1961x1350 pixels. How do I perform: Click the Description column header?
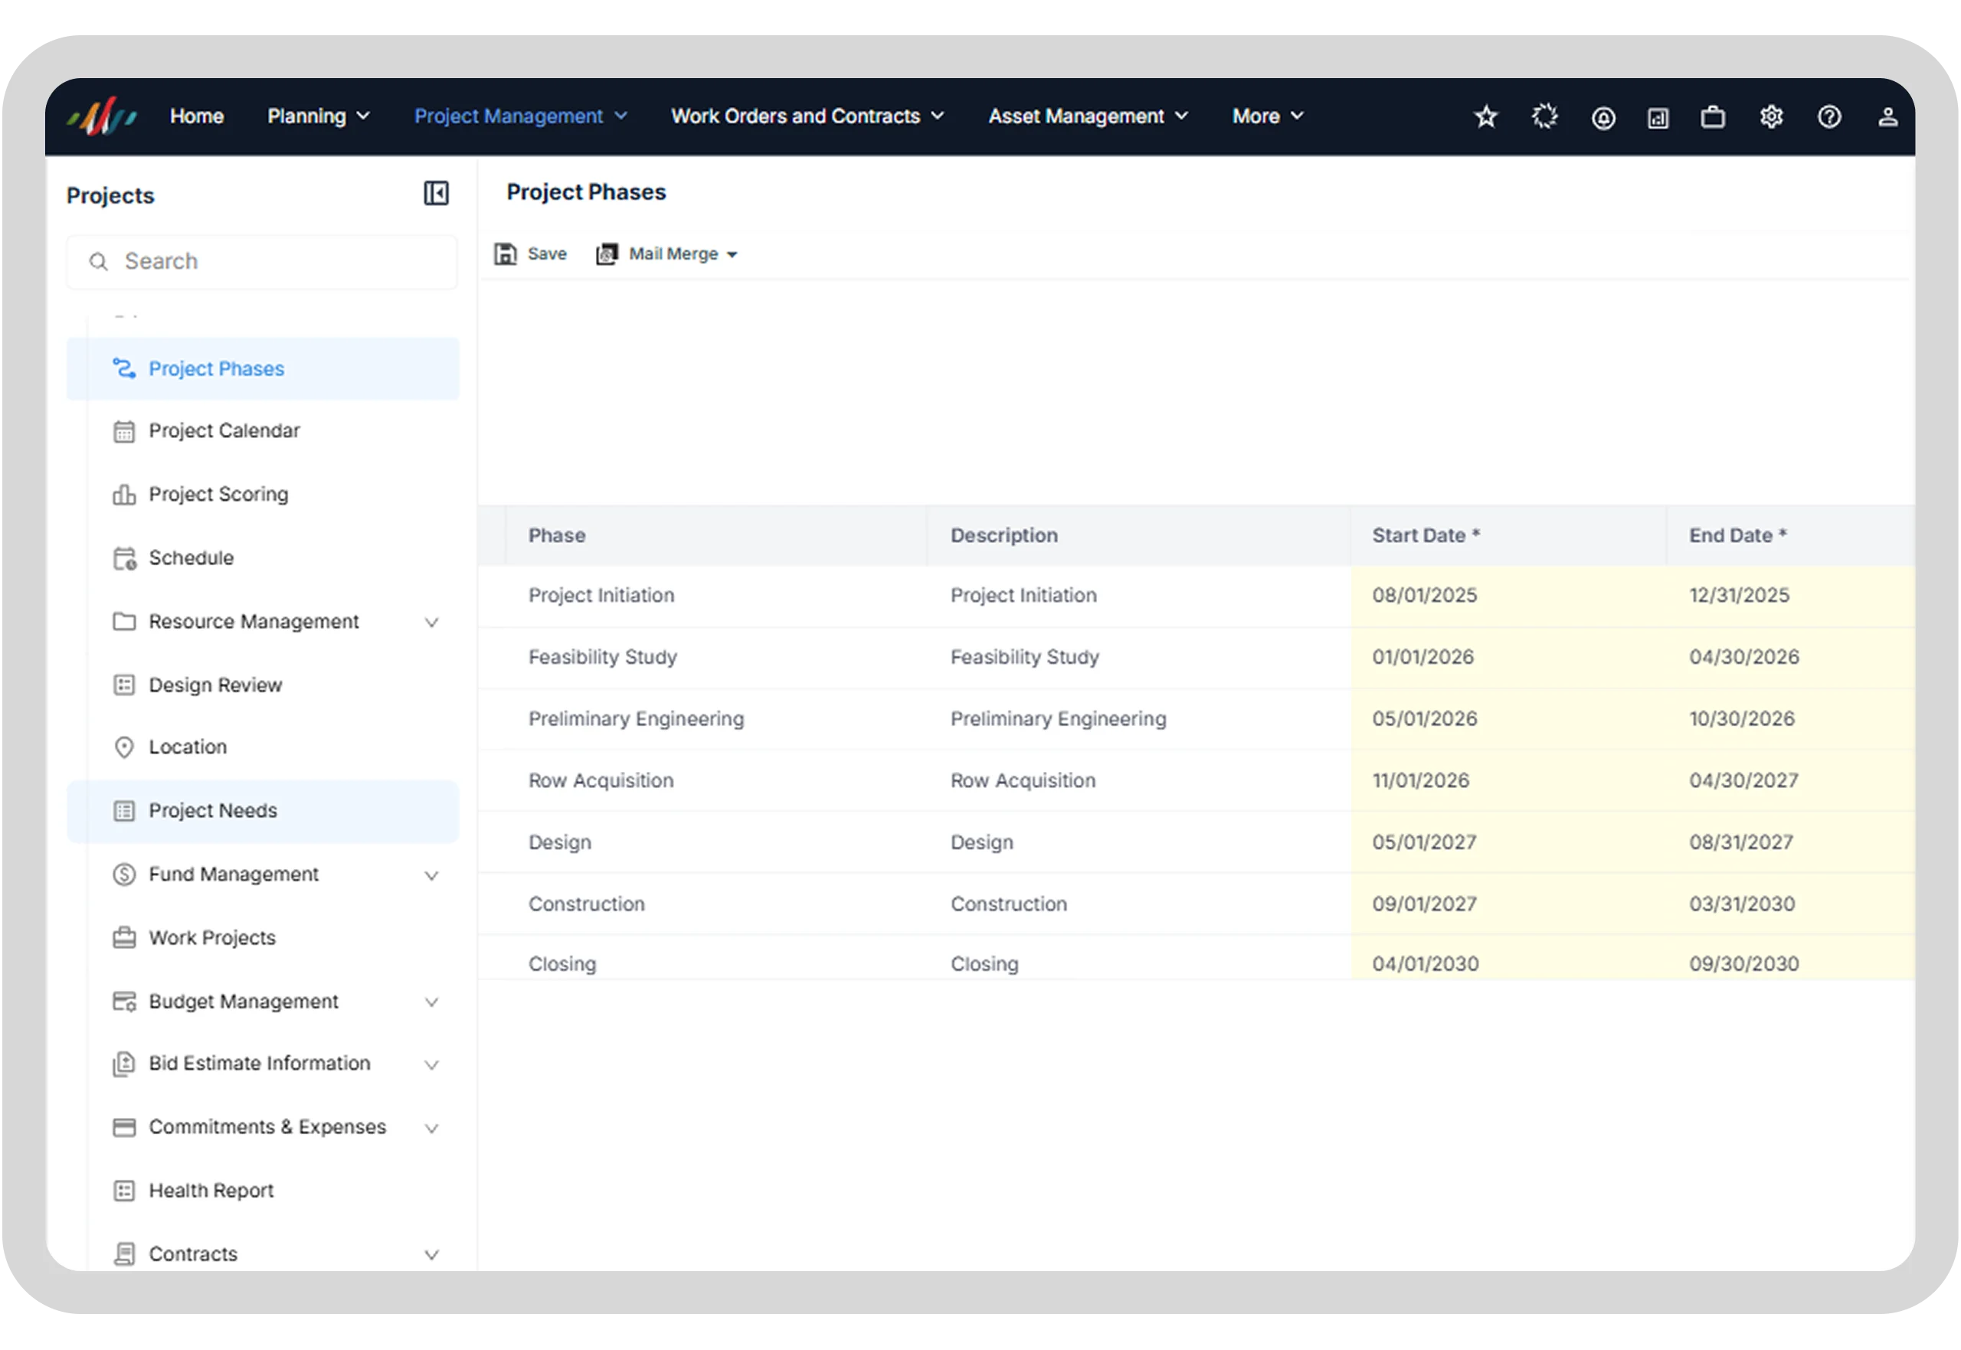1138,535
